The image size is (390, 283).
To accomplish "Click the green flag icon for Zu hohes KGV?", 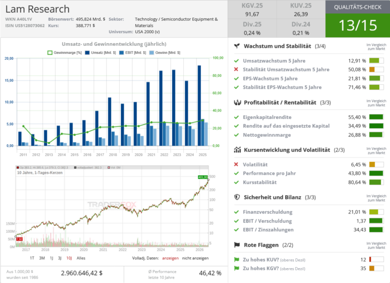I will pos(237,269).
